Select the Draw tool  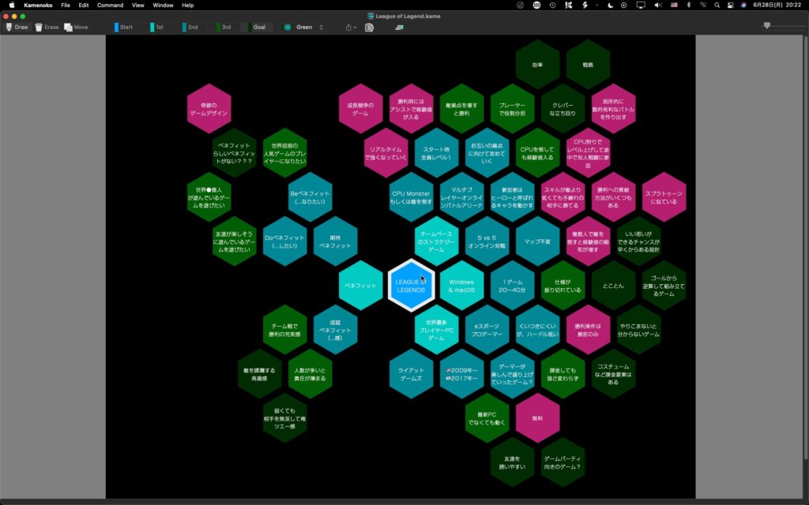[x=17, y=28]
